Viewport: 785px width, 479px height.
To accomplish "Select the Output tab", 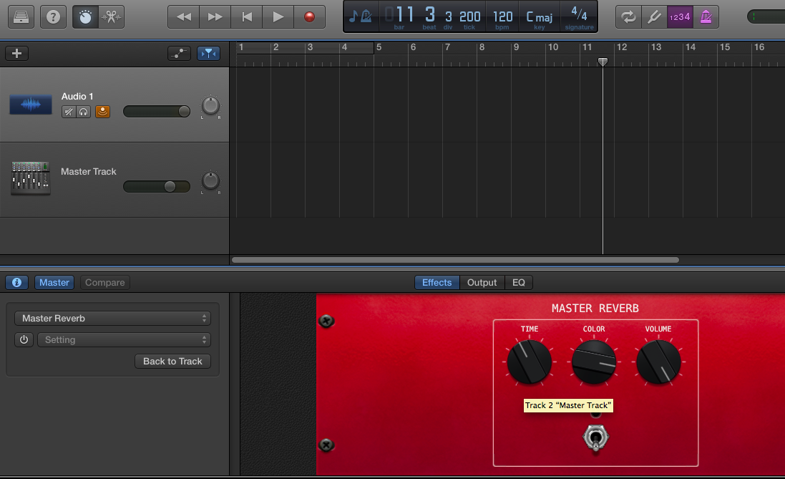I will coord(482,282).
